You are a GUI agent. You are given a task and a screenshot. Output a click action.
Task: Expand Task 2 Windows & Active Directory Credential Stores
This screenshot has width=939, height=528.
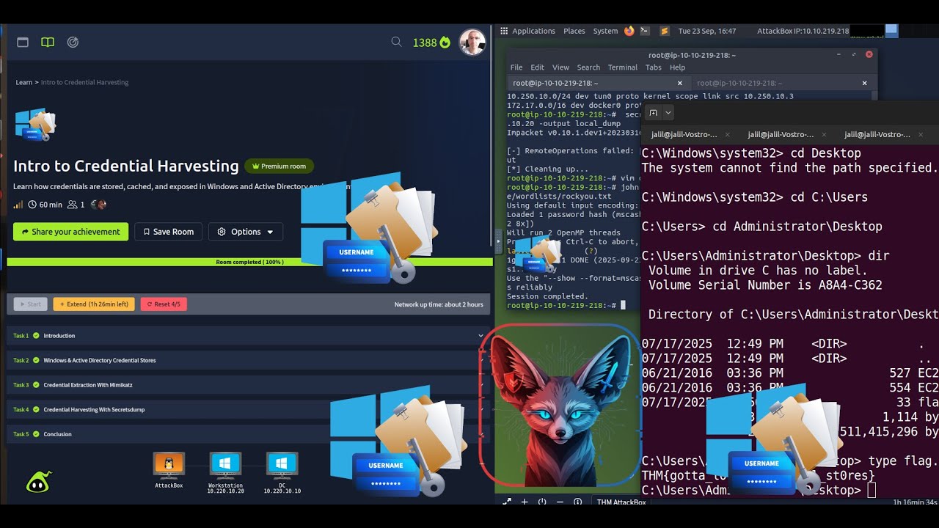(249, 360)
